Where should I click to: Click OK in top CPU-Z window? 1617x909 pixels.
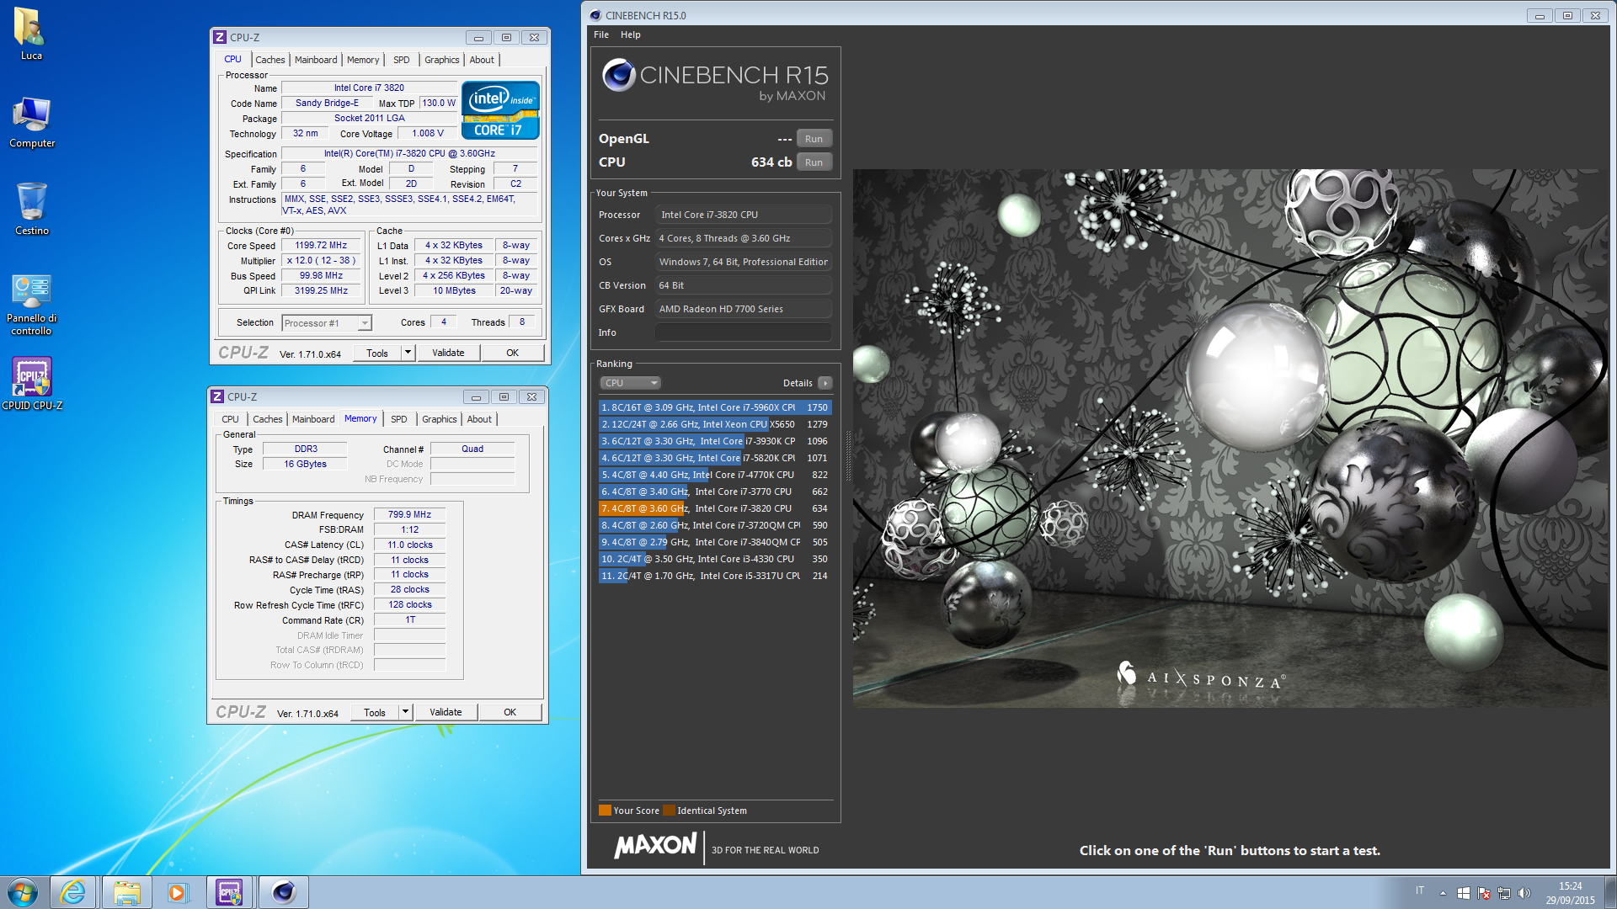pos(512,353)
